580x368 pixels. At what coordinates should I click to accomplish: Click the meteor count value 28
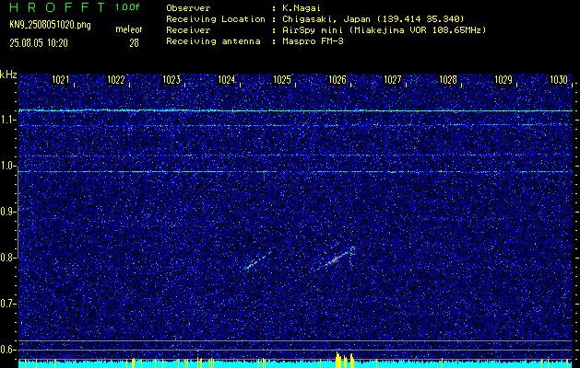pos(134,43)
